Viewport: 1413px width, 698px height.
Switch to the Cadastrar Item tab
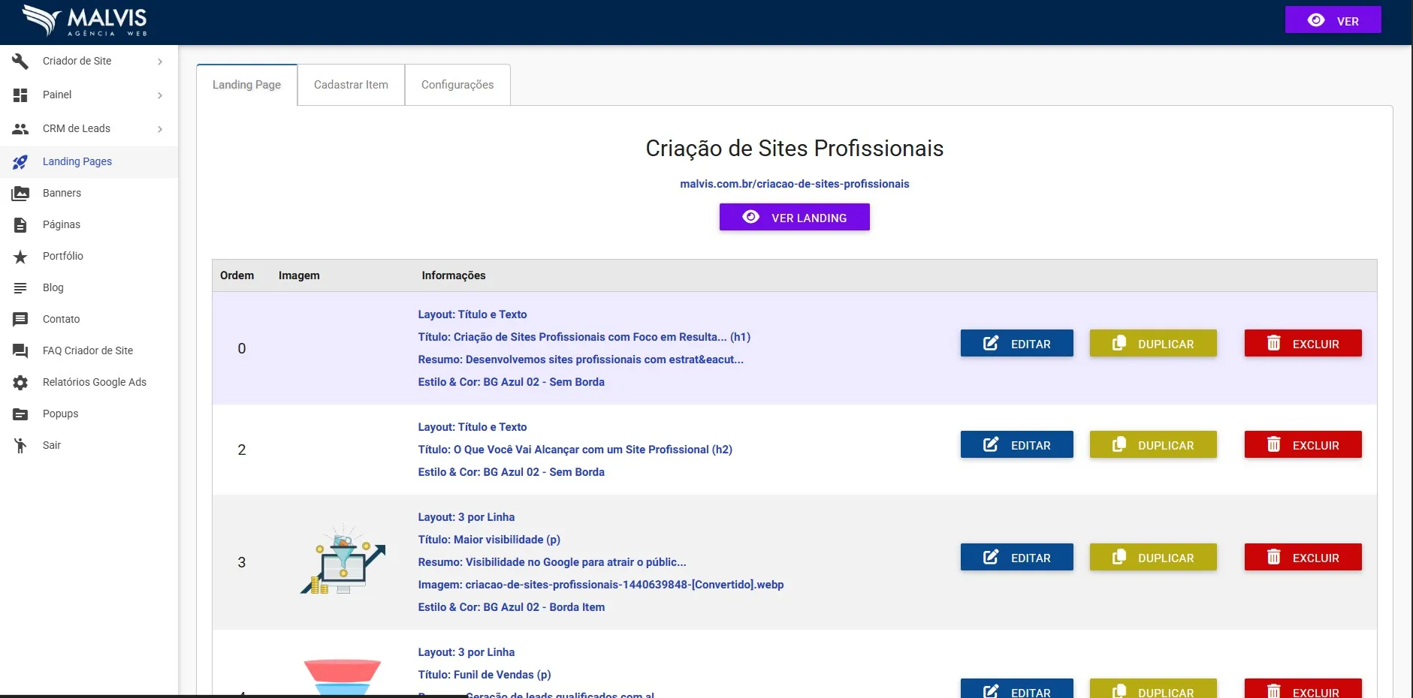pyautogui.click(x=350, y=84)
